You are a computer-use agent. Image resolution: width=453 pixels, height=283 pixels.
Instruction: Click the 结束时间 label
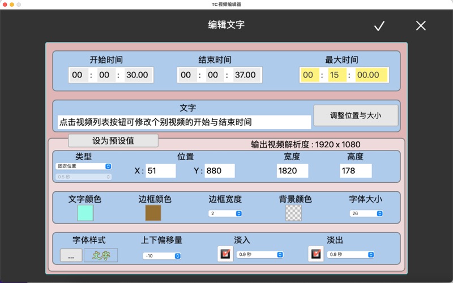[215, 60]
